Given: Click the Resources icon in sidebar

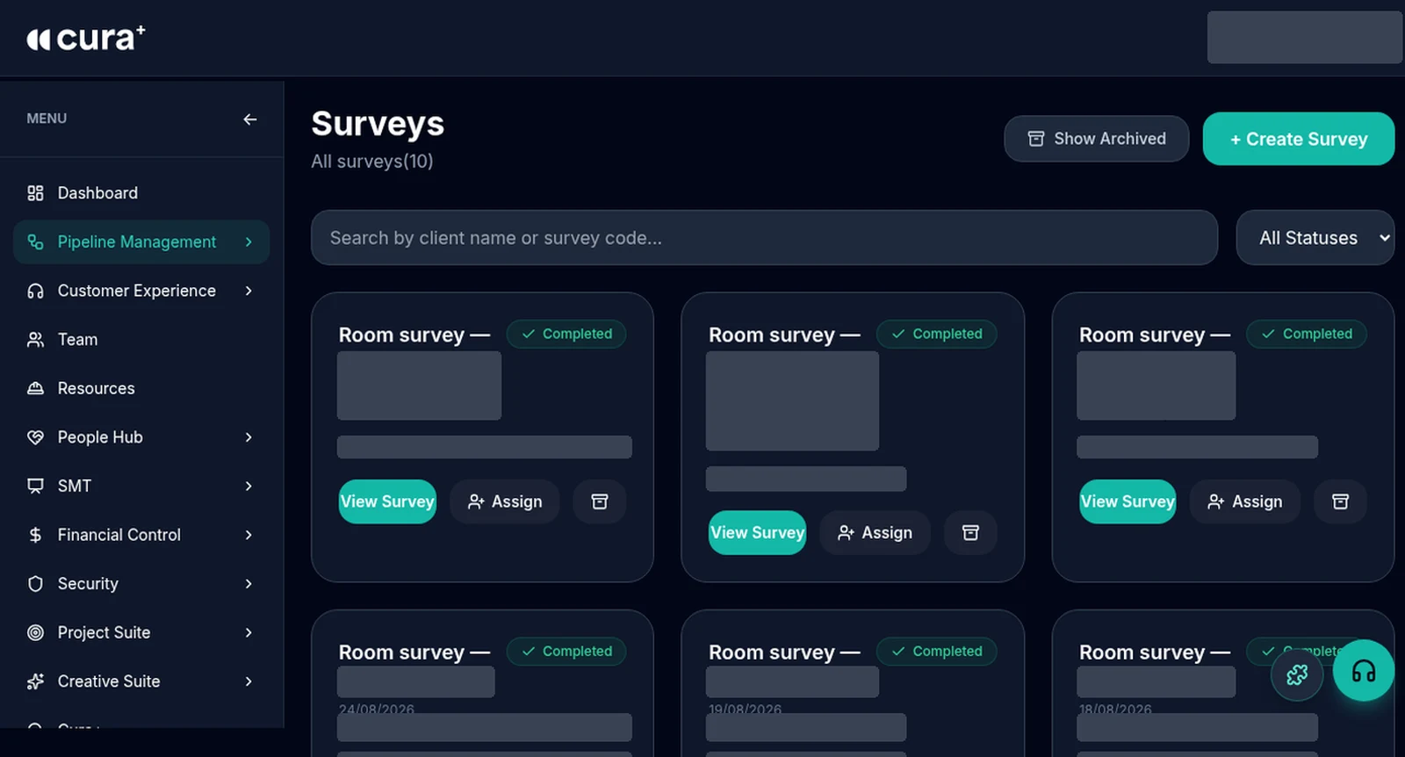Looking at the screenshot, I should 35,388.
